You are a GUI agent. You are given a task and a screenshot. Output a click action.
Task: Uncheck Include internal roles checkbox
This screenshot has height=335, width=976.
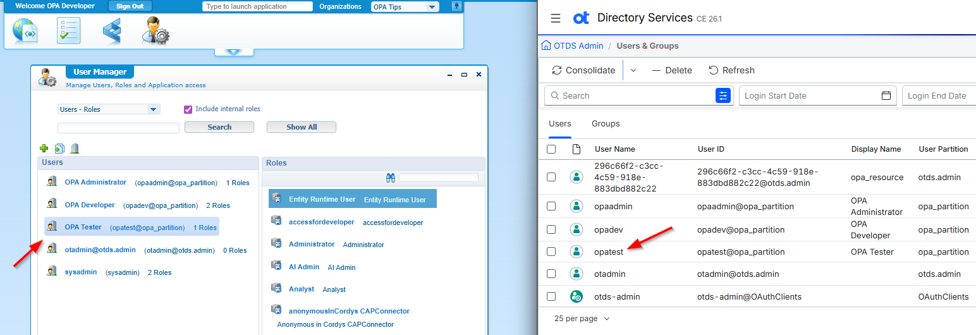pyautogui.click(x=188, y=109)
